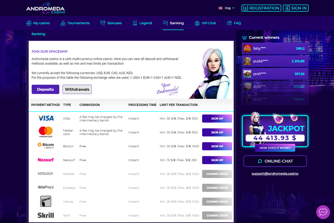334x223 pixels.
Task: Click the PAYMENT METHOD column header
Action: click(46, 105)
